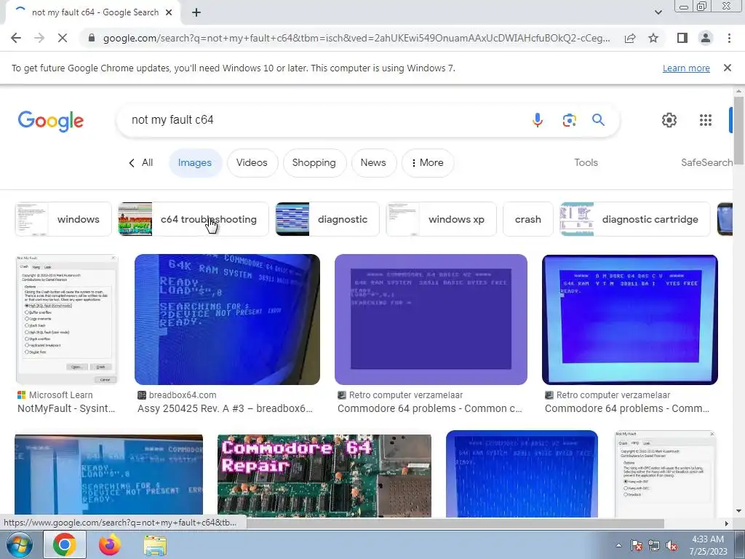Open Chrome's three-dot menu
The width and height of the screenshot is (745, 559).
(x=729, y=38)
